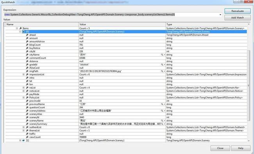Click the Value column header
Image resolution: width=254 pixels, height=154 pixels.
click(x=122, y=25)
